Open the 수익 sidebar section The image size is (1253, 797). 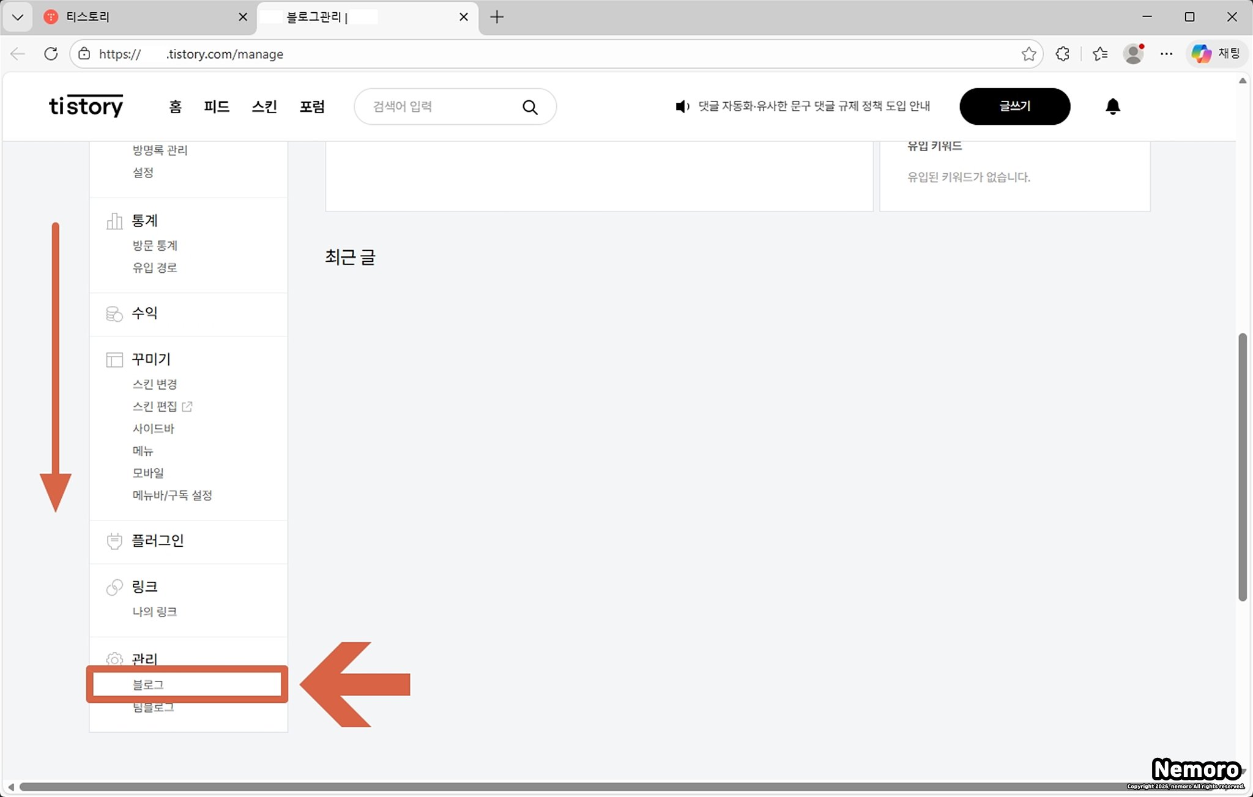[x=144, y=313]
